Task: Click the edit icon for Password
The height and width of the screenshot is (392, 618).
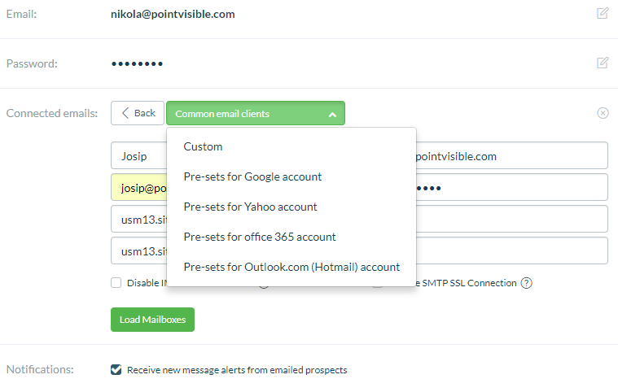Action: pos(603,63)
